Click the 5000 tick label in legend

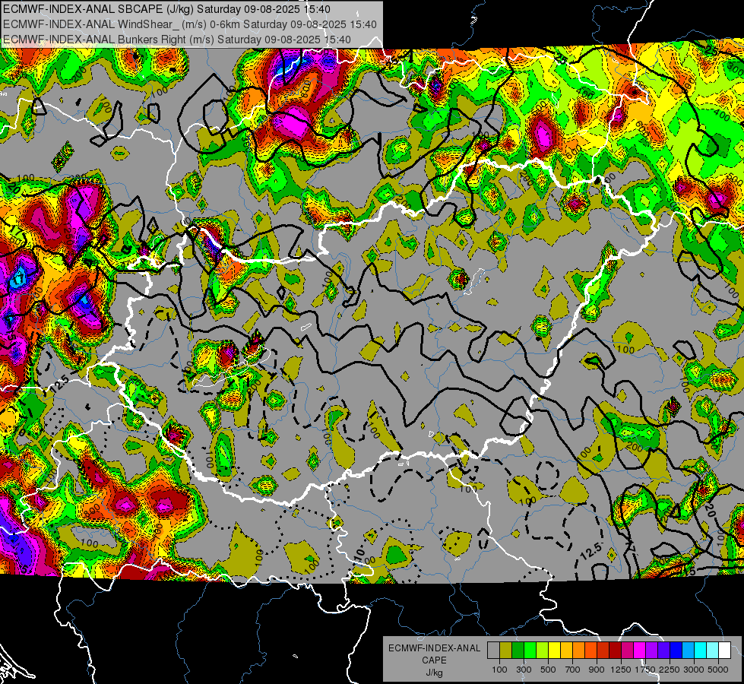pos(718,670)
